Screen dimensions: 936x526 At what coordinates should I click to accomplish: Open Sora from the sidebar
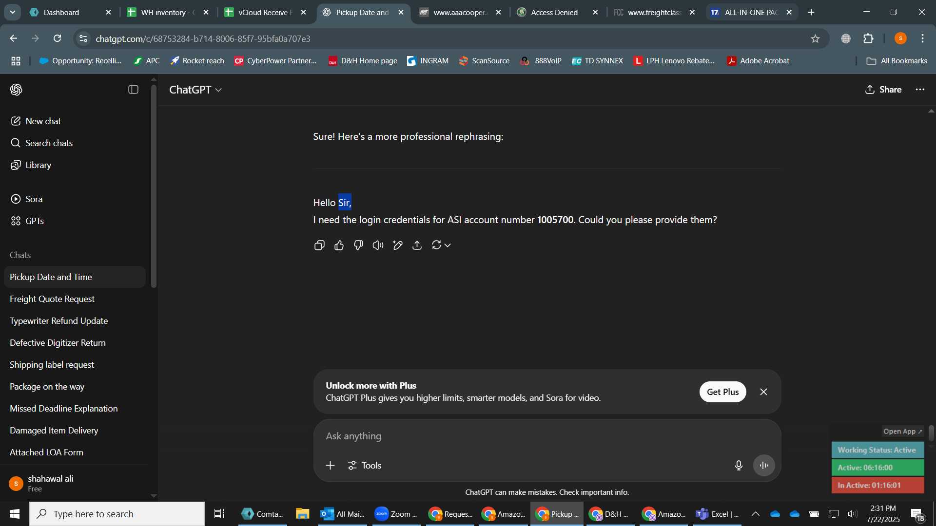75,199
